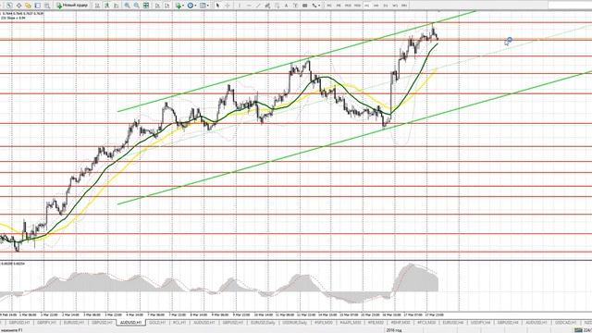592x333 pixels.
Task: Open the #BHP,M30 chart tab
Action: click(x=401, y=323)
